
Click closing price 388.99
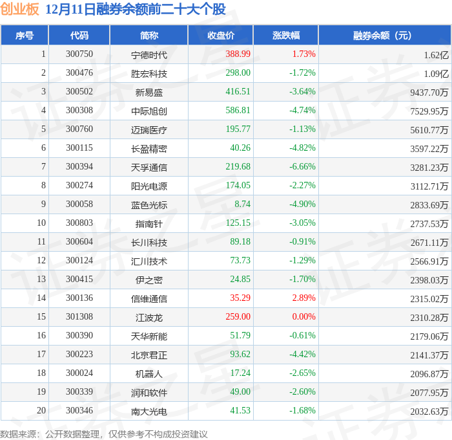coord(238,54)
